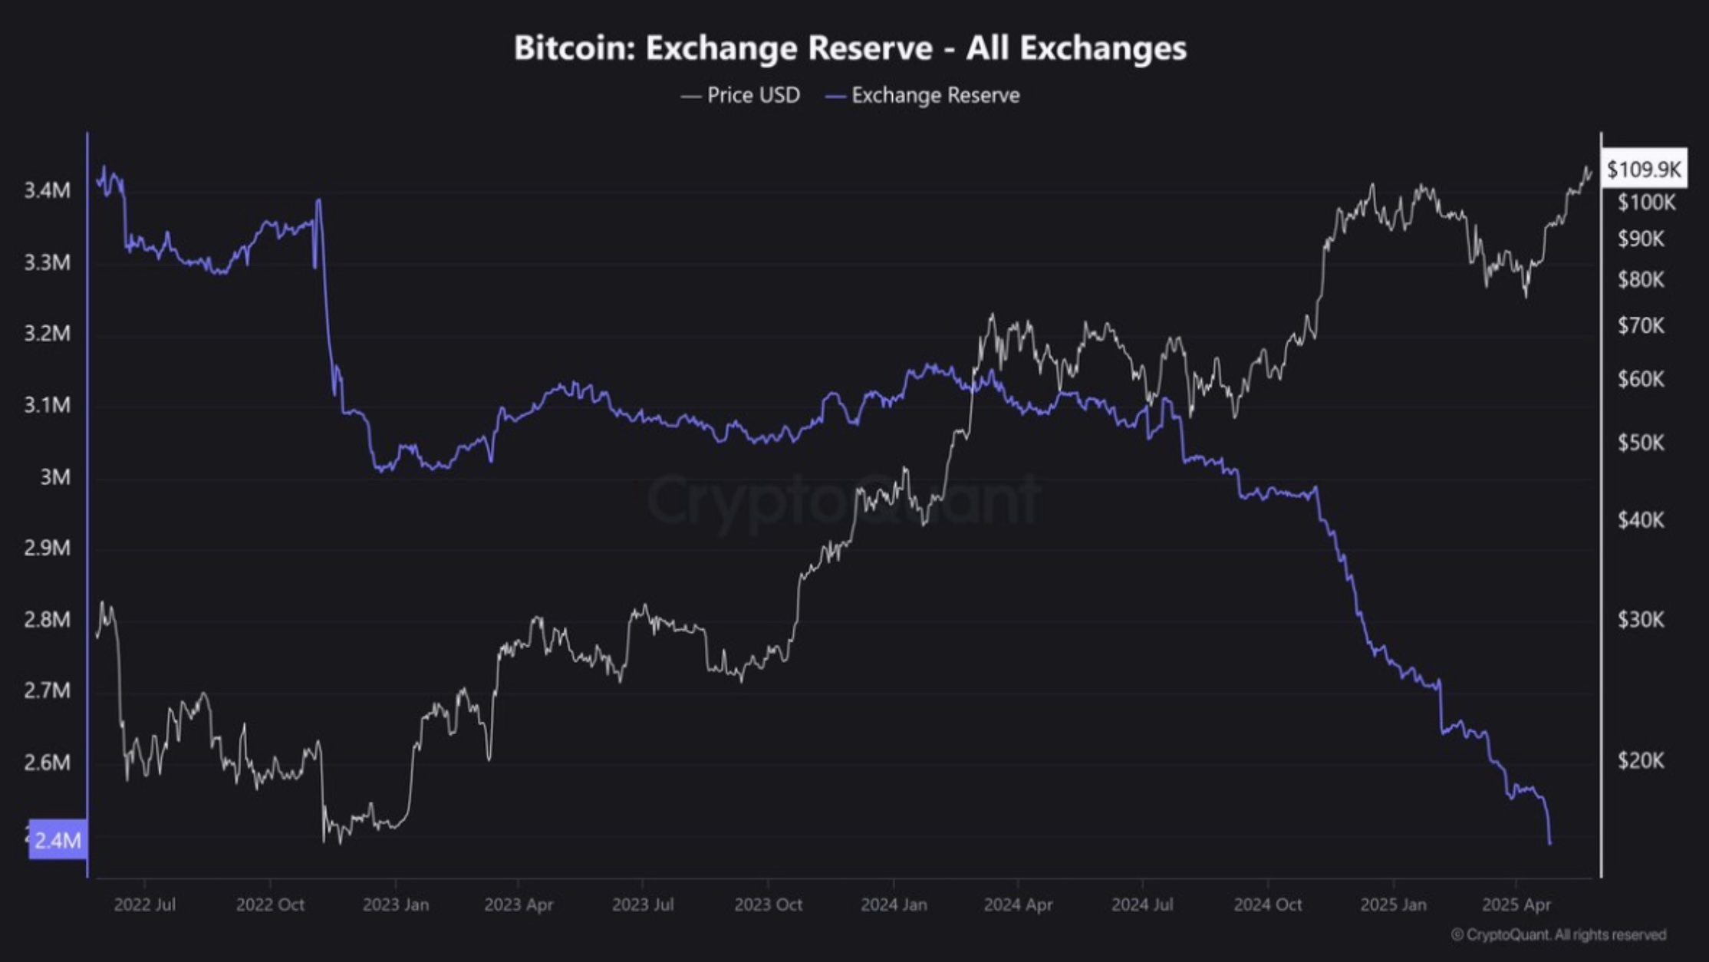Click the CryptoQuant copyright notice text
The height and width of the screenshot is (962, 1709).
(x=1558, y=935)
